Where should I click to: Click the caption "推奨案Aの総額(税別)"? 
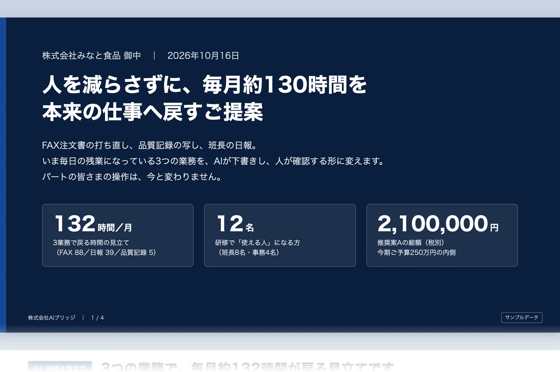click(x=411, y=243)
